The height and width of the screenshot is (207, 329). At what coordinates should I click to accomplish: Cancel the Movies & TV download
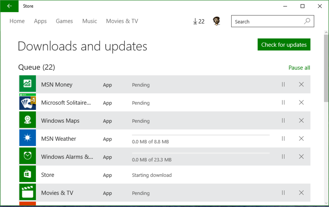click(x=301, y=193)
